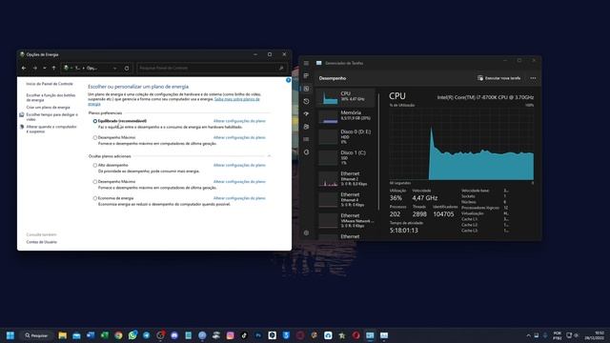The height and width of the screenshot is (343, 610).
Task: Go back in Opções de Energia window
Action: tap(24, 68)
